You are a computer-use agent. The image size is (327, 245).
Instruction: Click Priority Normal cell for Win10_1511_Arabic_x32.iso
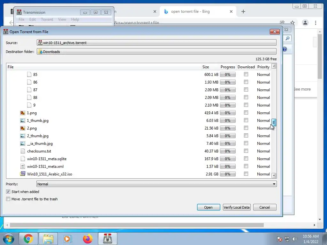tap(263, 174)
